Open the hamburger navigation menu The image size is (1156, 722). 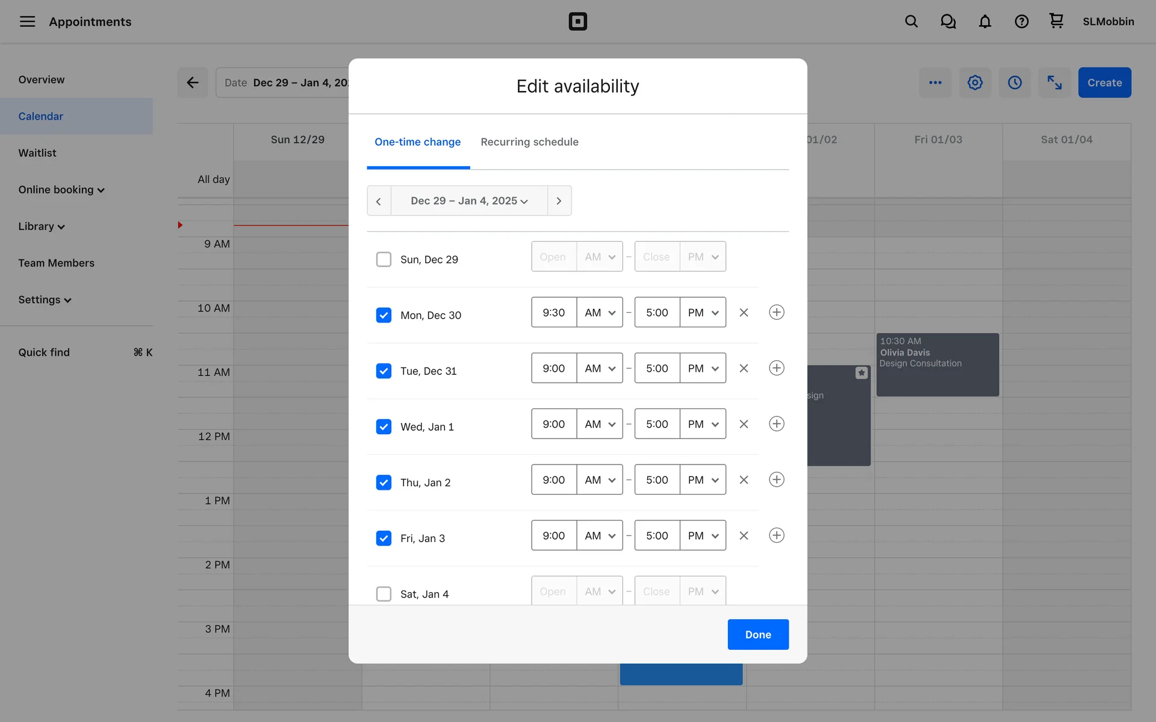(x=27, y=22)
